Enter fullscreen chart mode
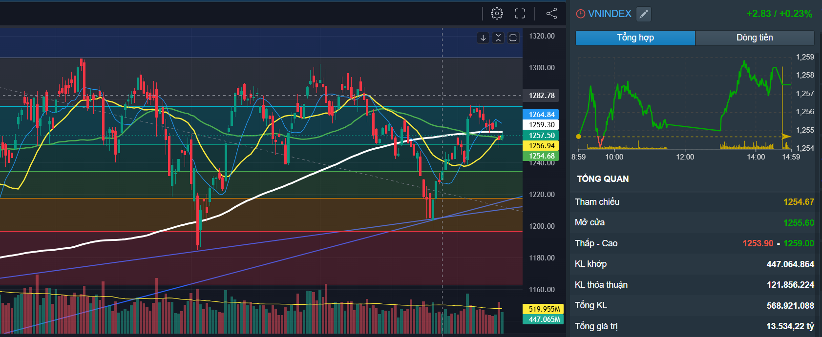Viewport: 822px width, 337px height. (x=520, y=14)
